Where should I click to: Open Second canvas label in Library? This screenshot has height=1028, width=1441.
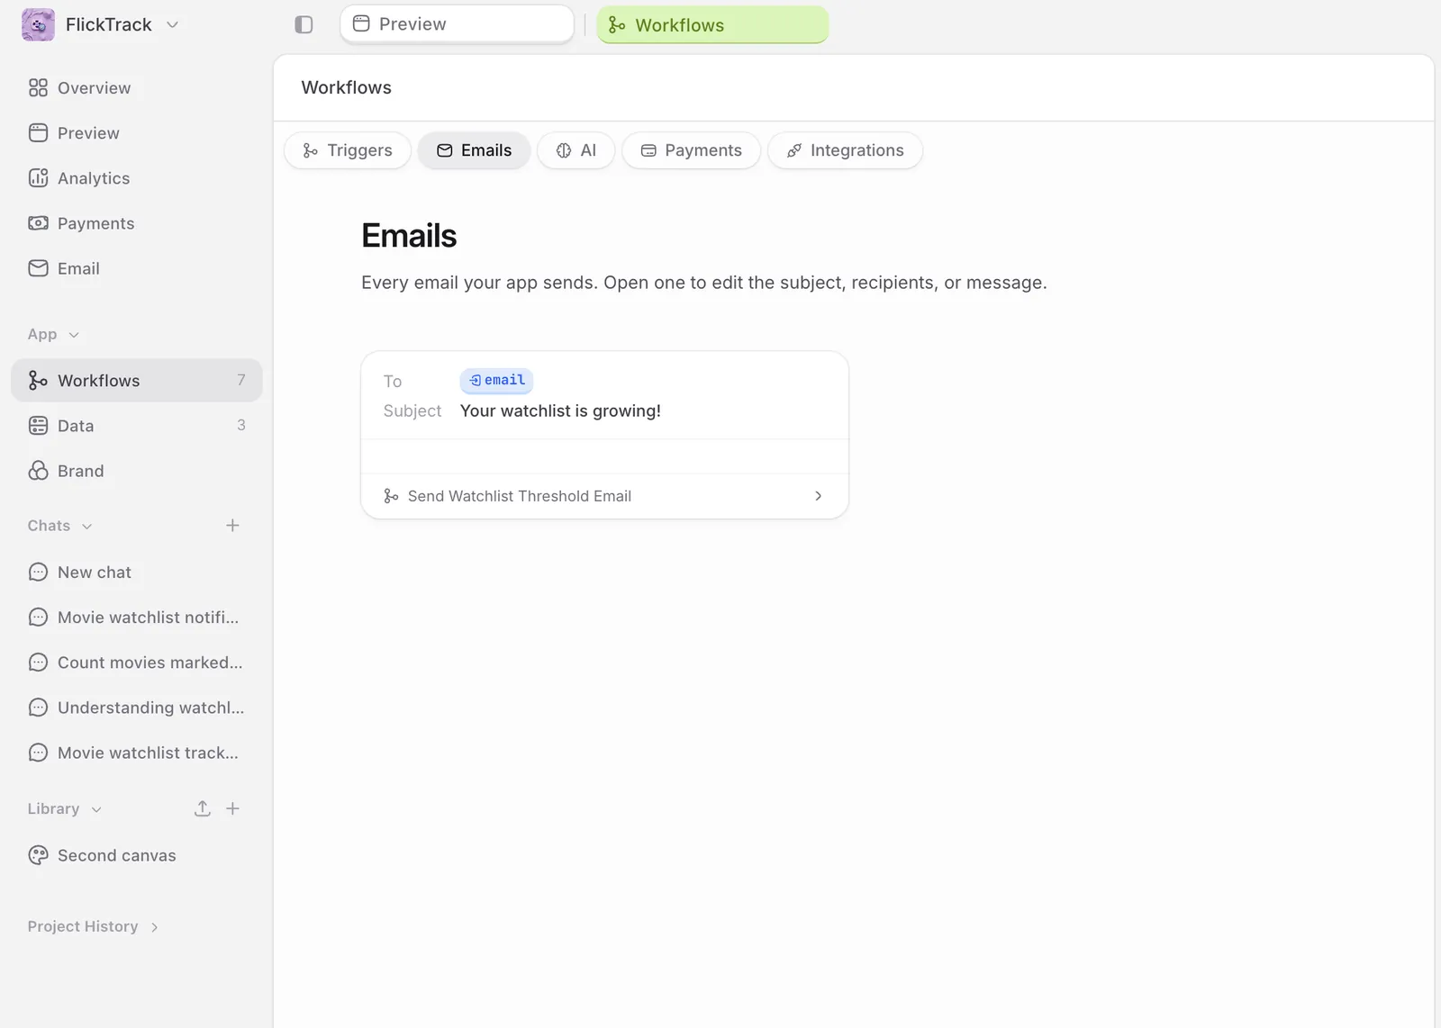click(x=117, y=855)
